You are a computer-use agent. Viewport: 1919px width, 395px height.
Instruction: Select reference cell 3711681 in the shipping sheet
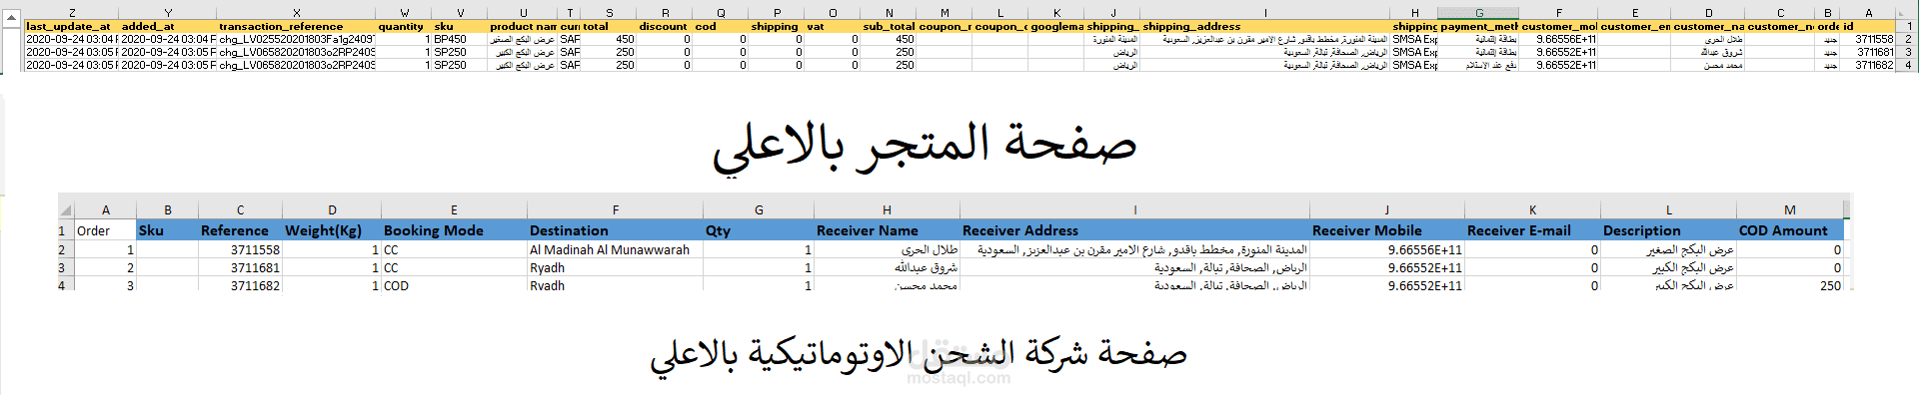(x=240, y=267)
